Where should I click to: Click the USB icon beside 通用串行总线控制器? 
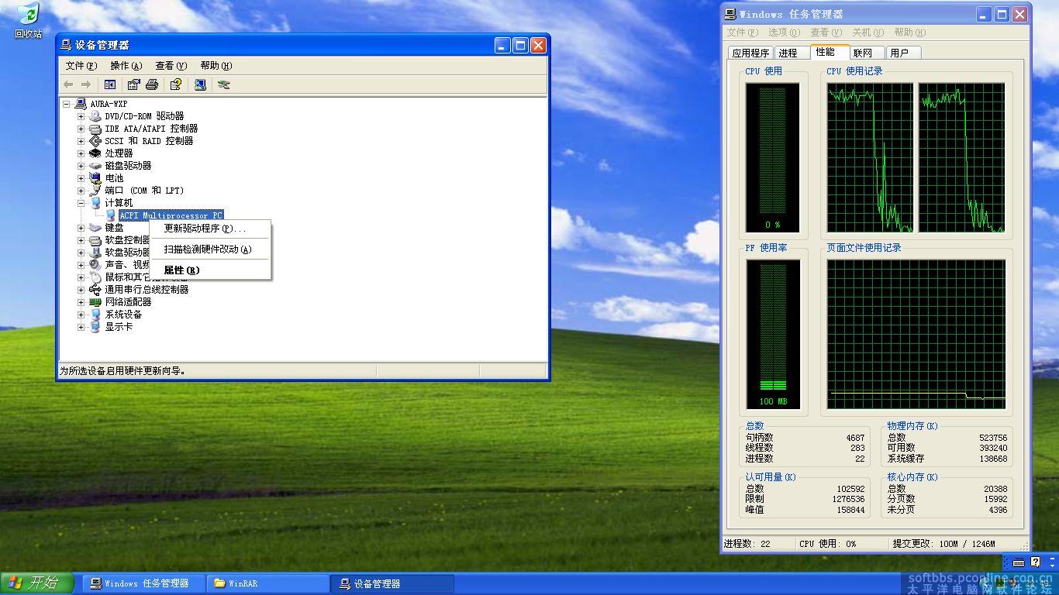pyautogui.click(x=95, y=290)
